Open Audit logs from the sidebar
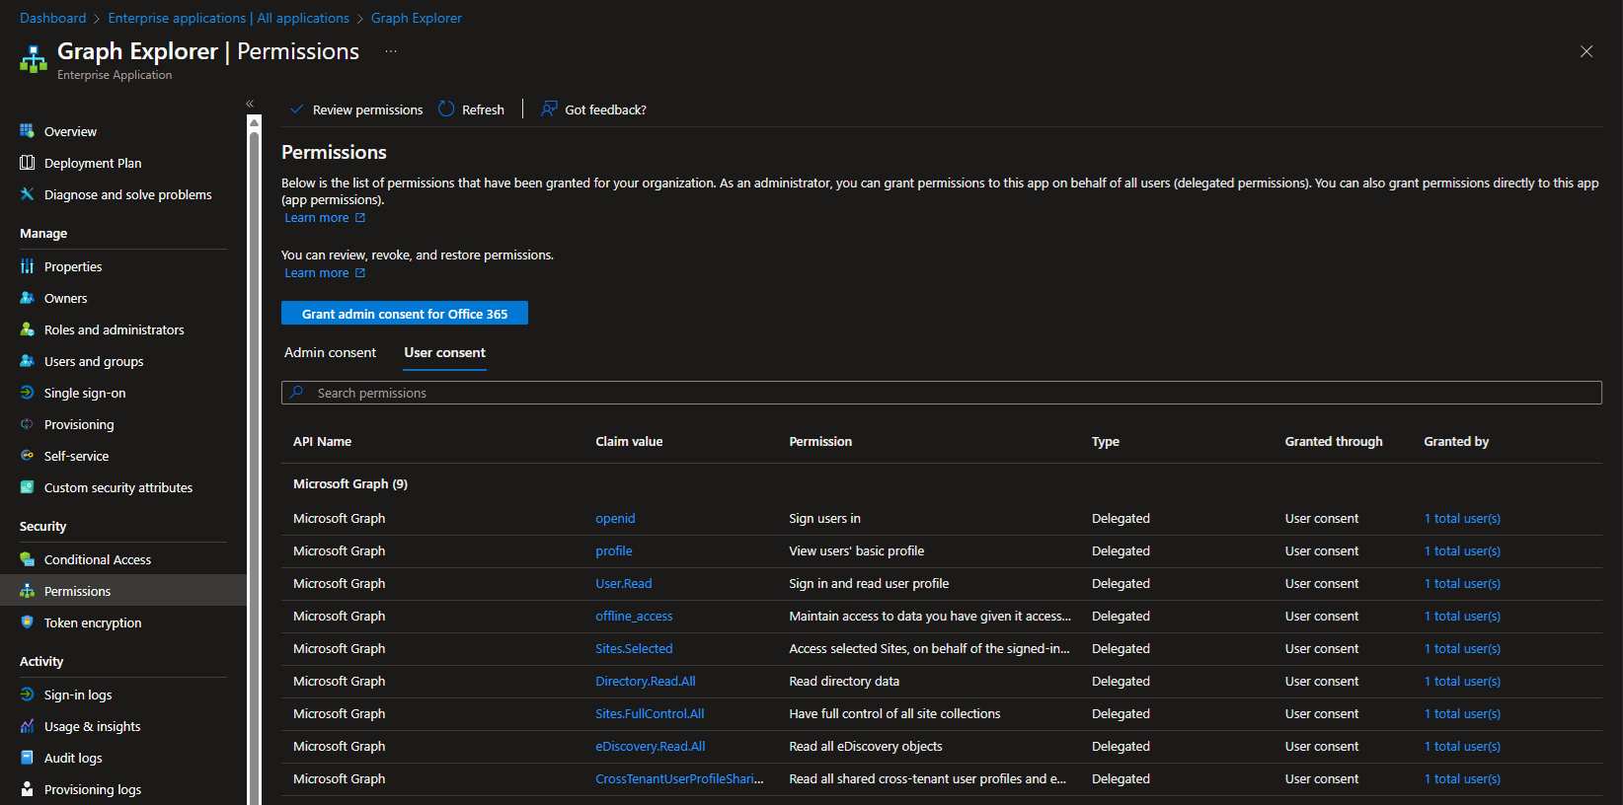 pyautogui.click(x=73, y=758)
